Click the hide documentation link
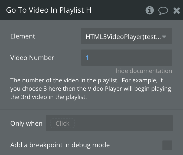Screen dimensions: 183x155 144,71
